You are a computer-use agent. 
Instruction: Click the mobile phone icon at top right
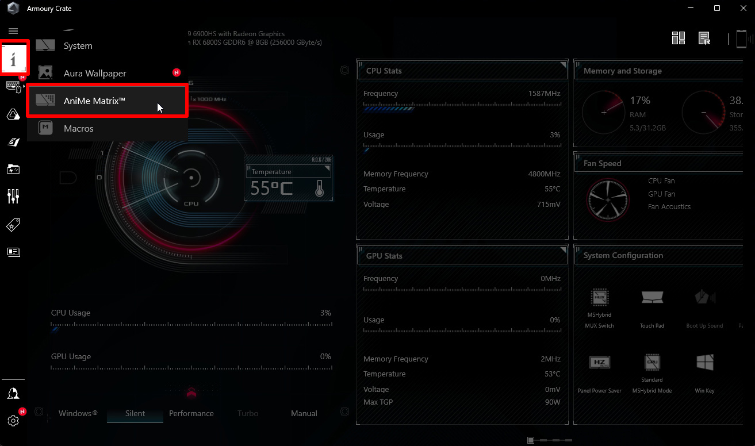pyautogui.click(x=741, y=39)
